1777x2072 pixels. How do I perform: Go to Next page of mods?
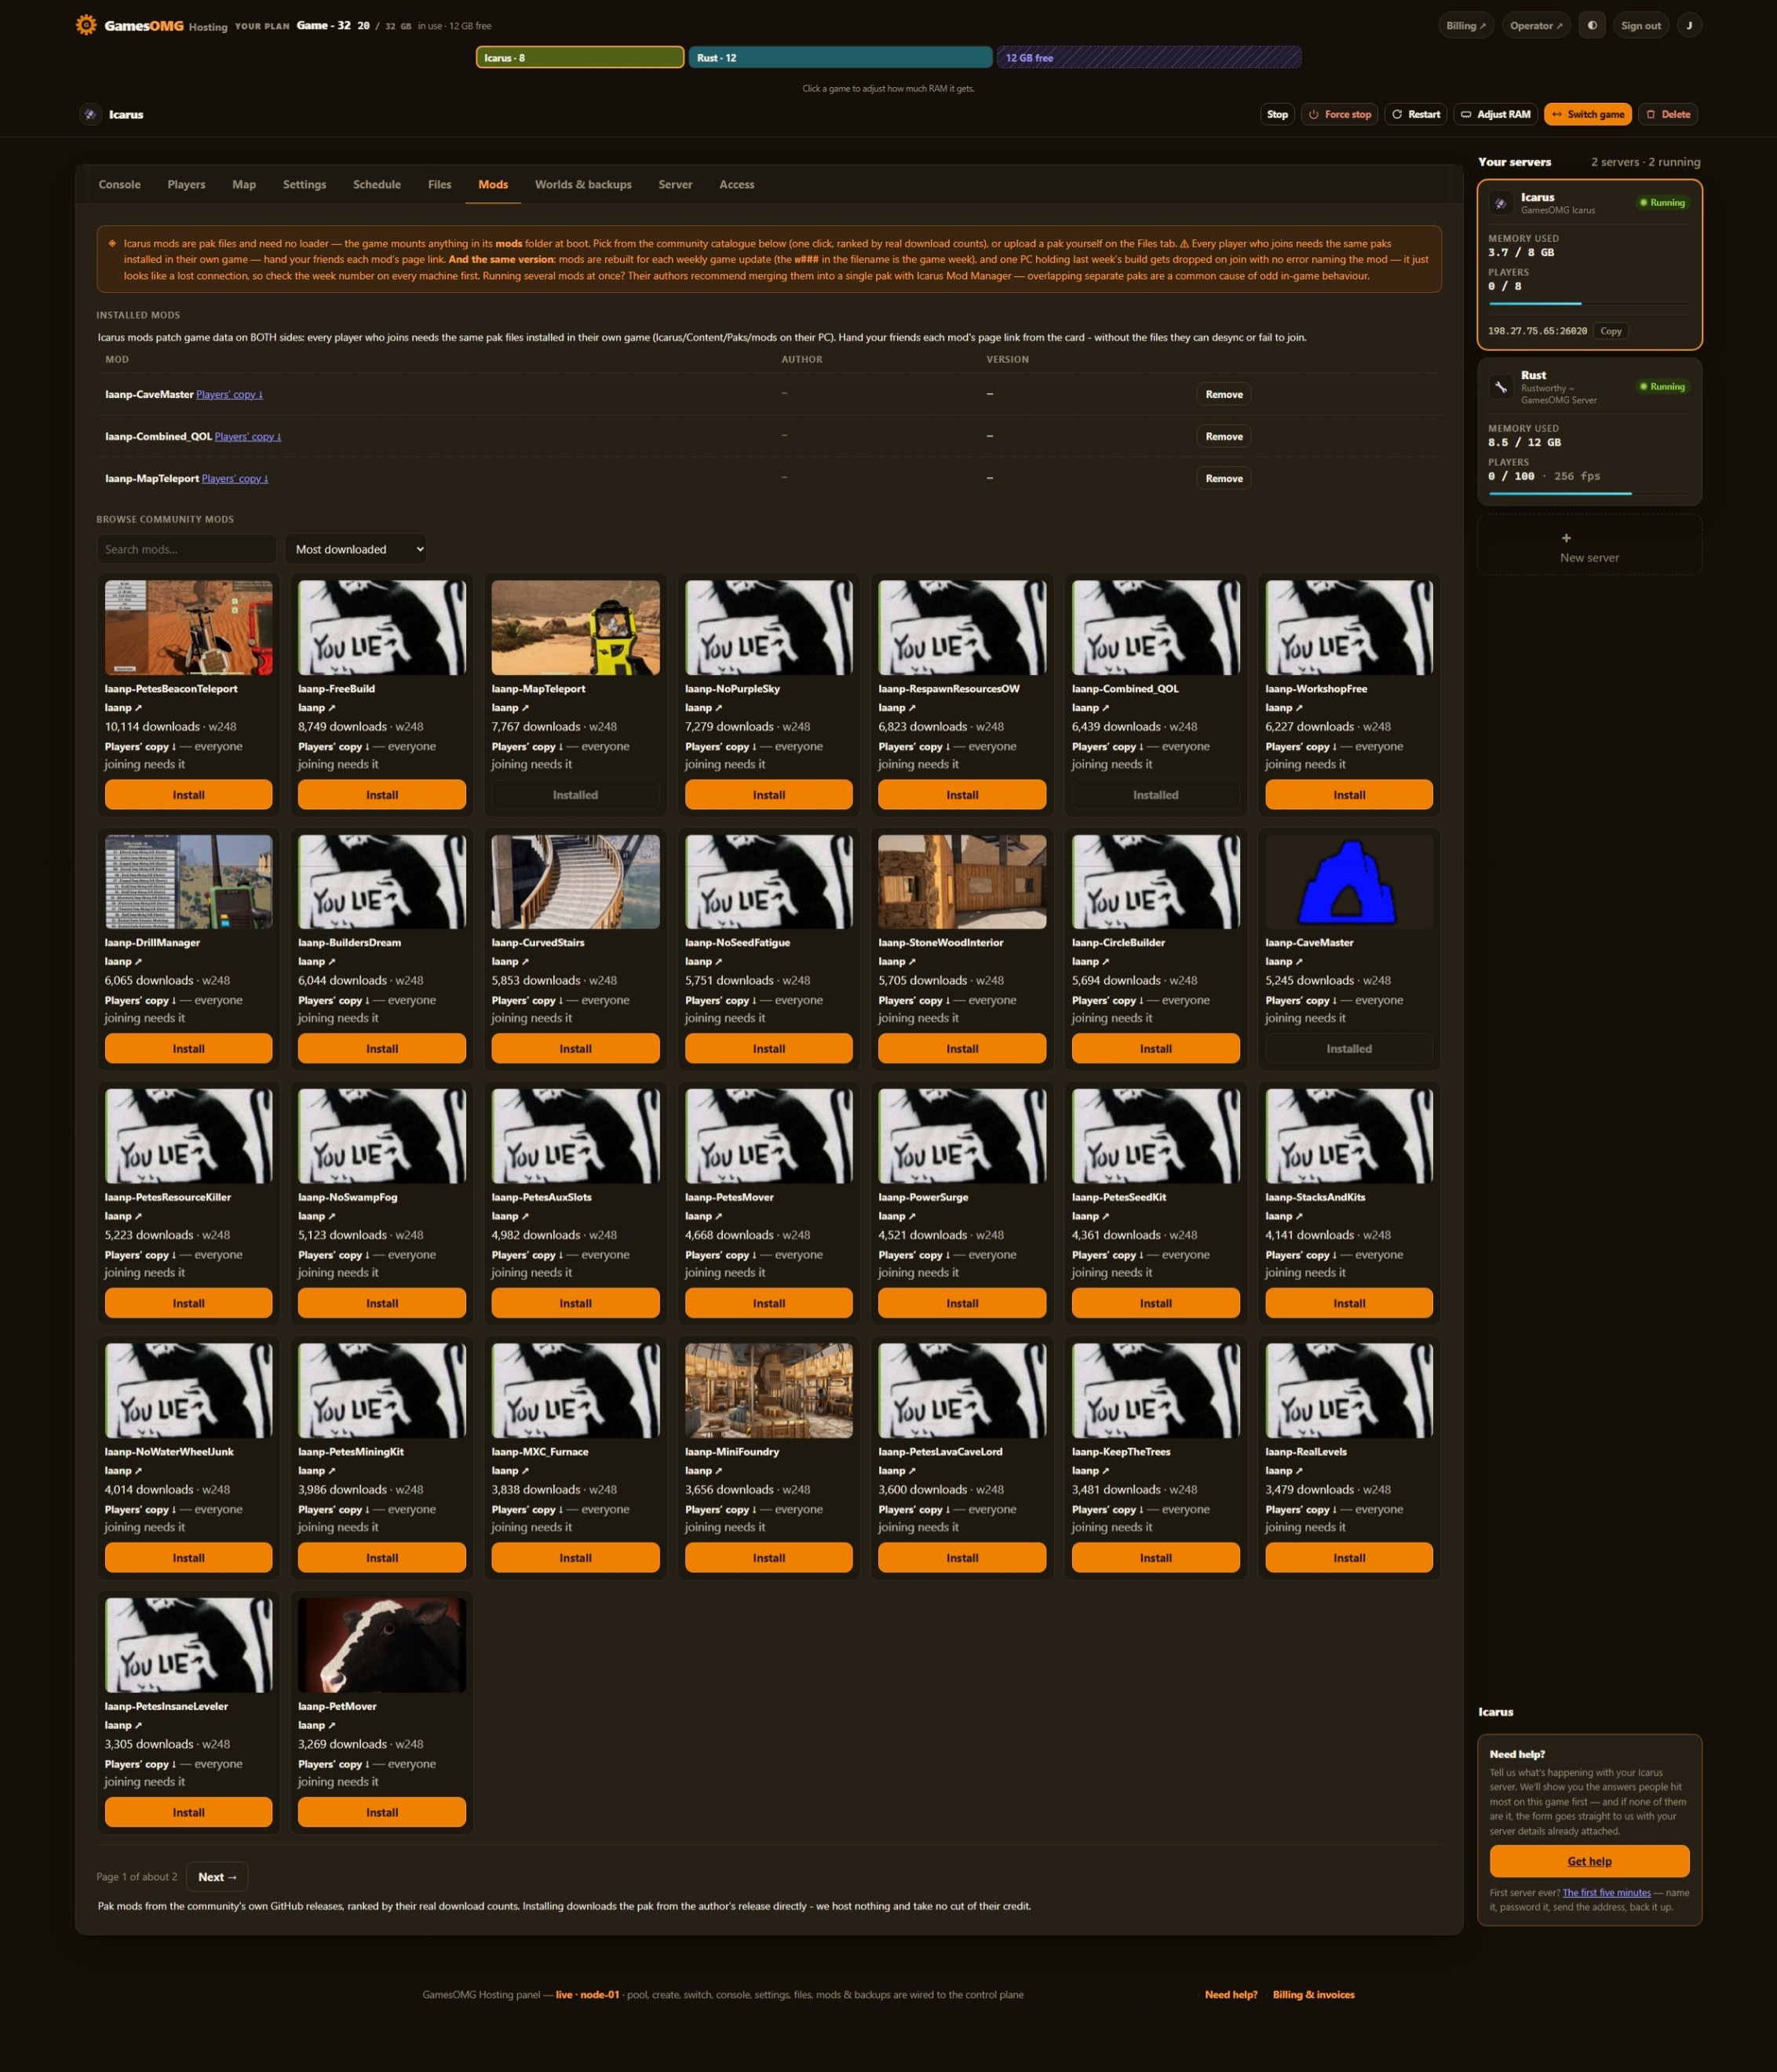pyautogui.click(x=217, y=1876)
